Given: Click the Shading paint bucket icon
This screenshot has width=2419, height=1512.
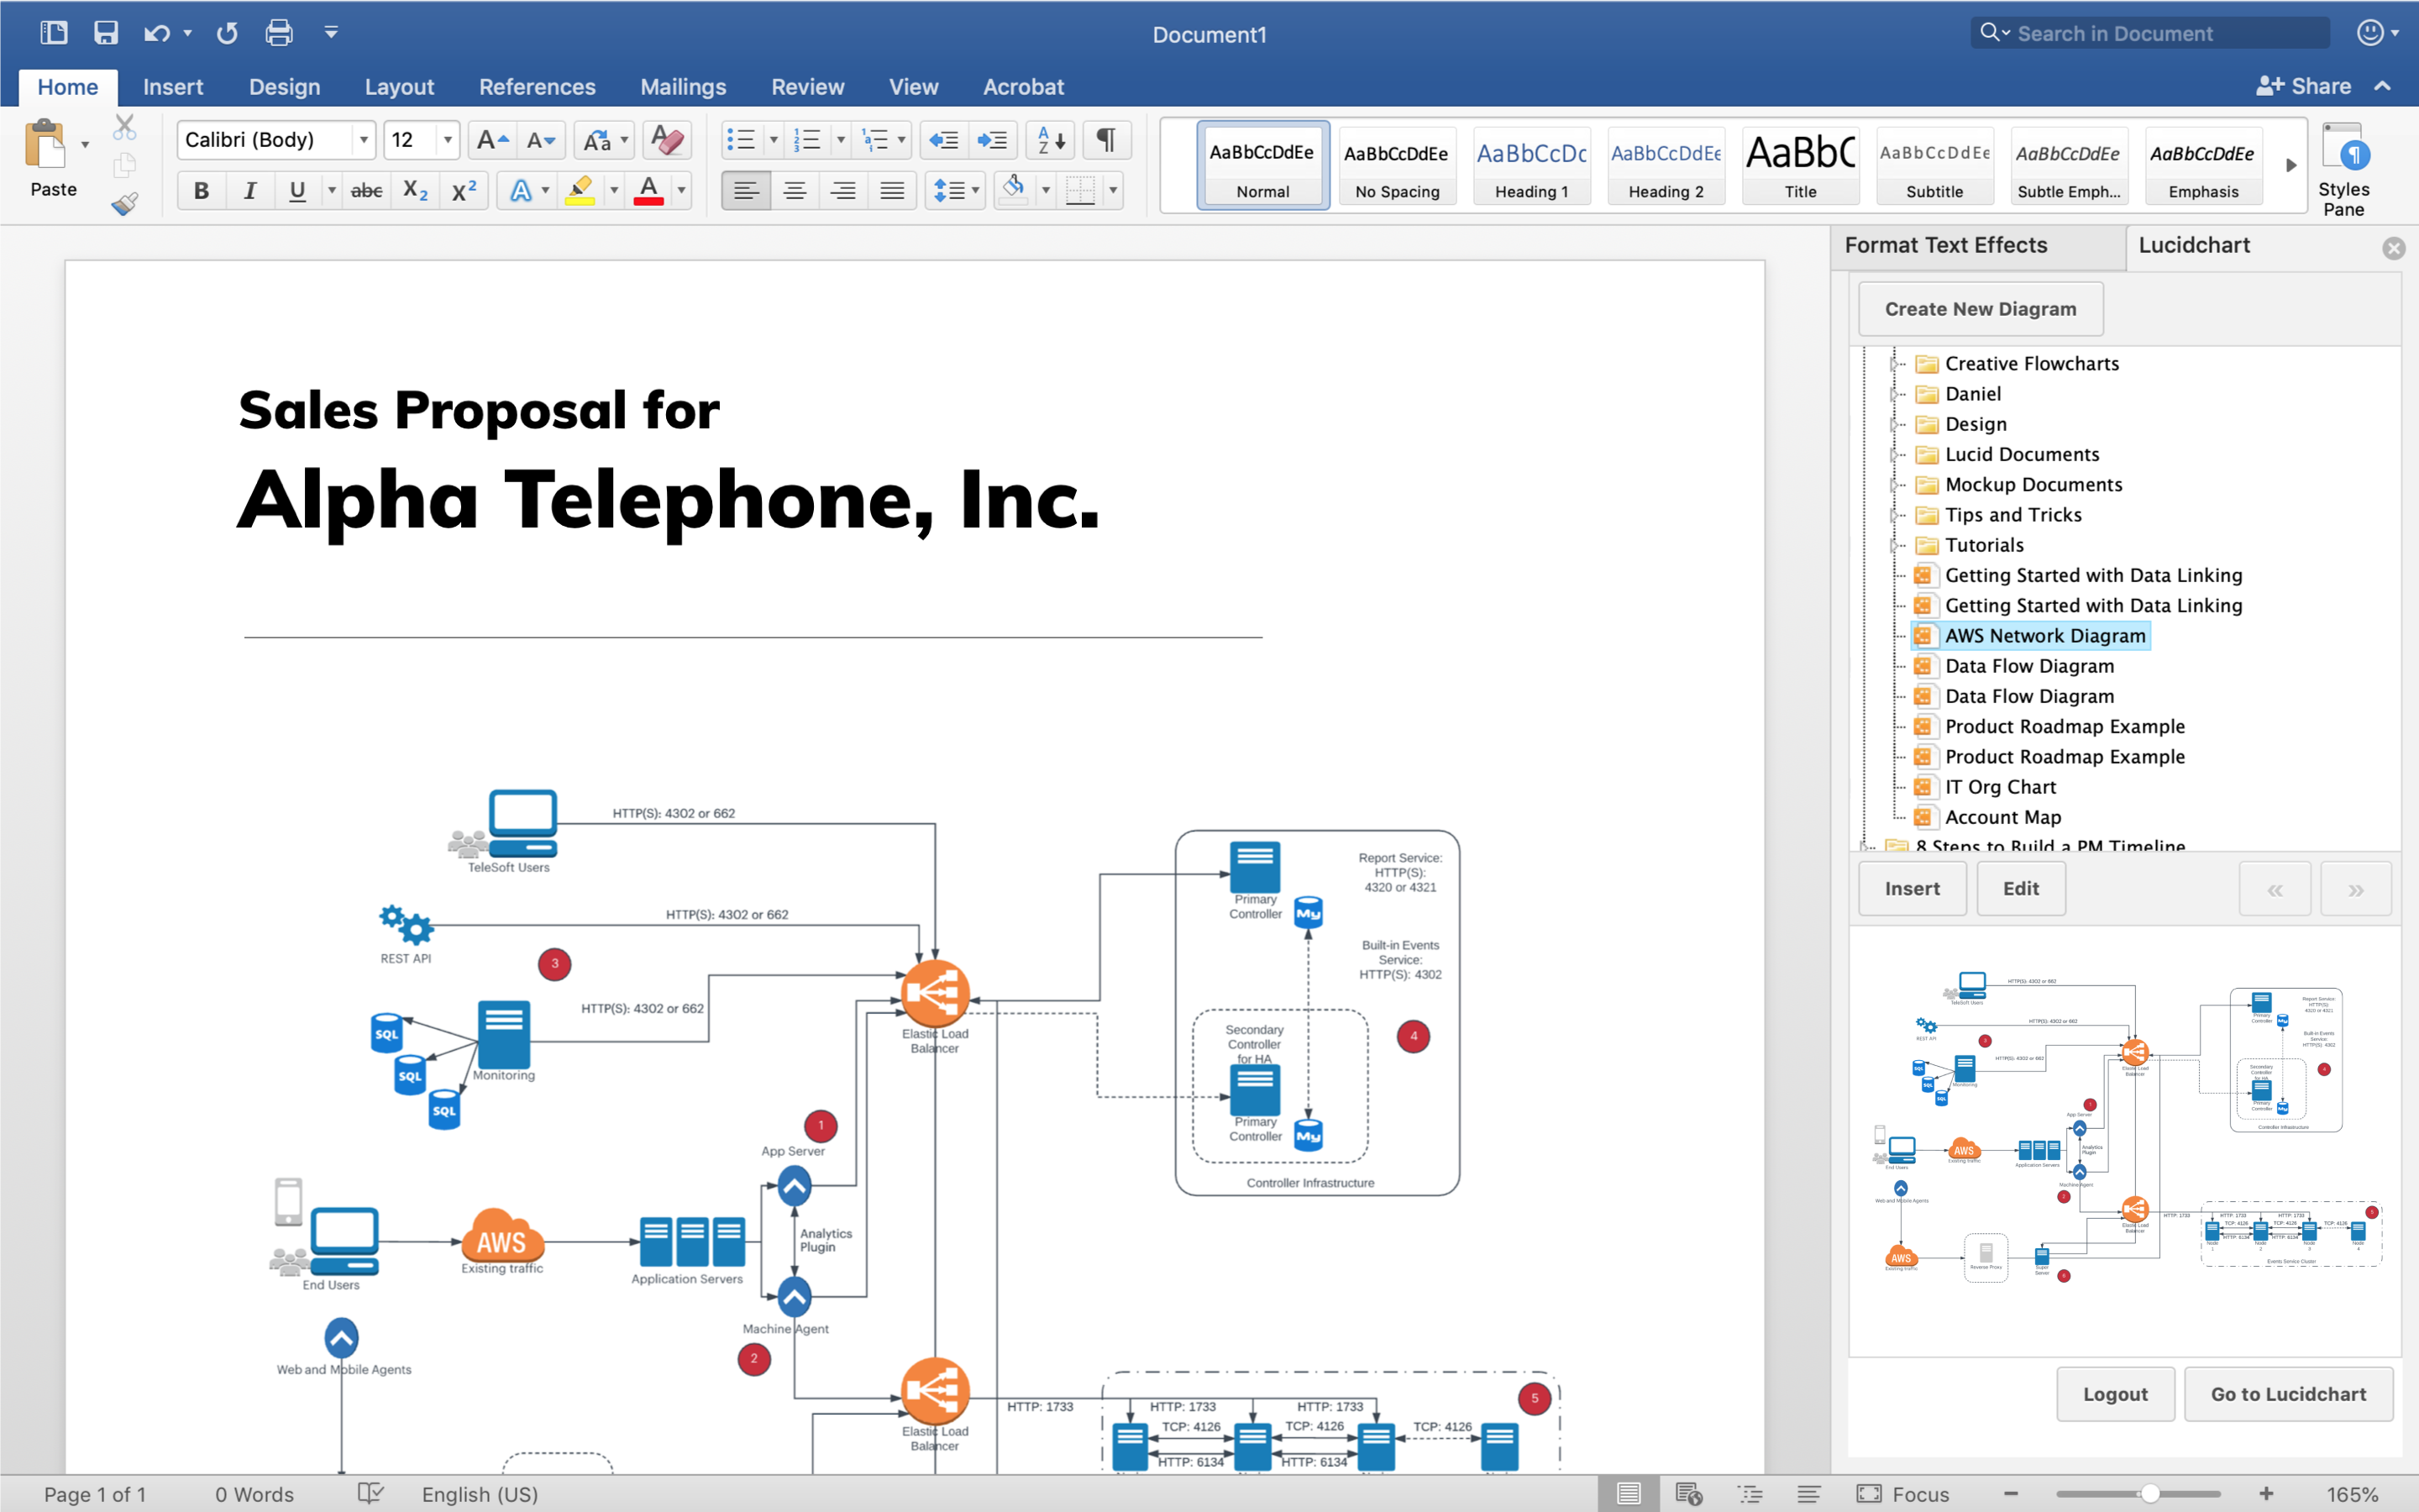Looking at the screenshot, I should (1014, 189).
